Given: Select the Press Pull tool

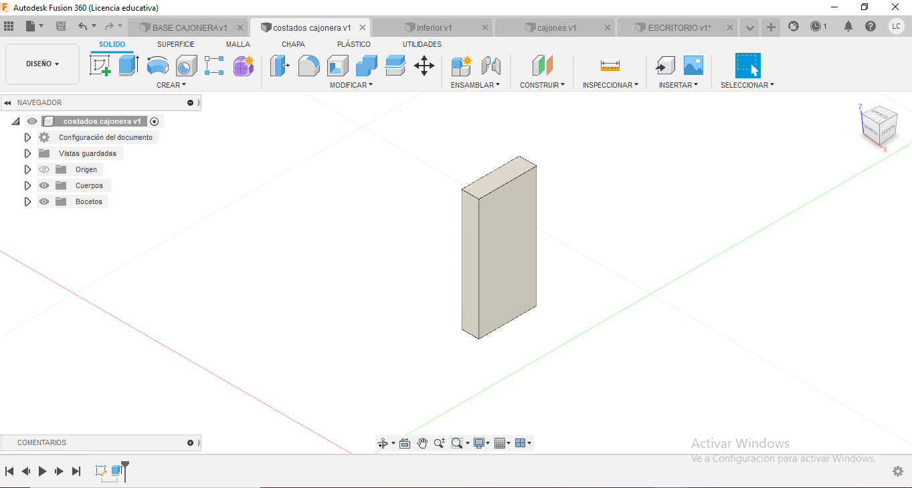Looking at the screenshot, I should [x=280, y=66].
